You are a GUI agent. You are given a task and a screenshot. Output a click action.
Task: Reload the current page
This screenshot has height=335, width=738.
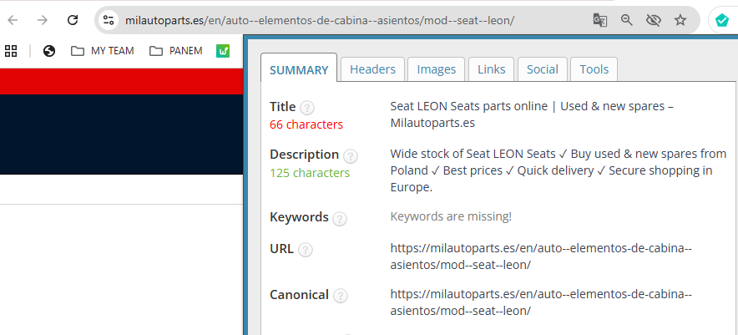pos(73,20)
